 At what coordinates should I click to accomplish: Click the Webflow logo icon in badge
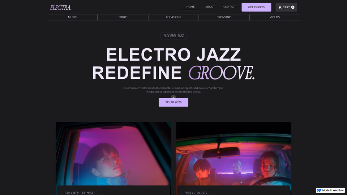coord(319,190)
